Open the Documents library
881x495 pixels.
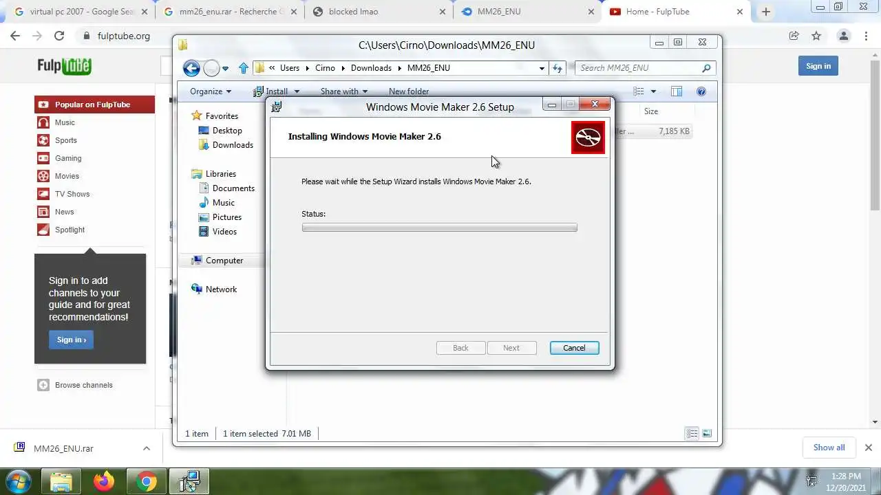coord(233,188)
